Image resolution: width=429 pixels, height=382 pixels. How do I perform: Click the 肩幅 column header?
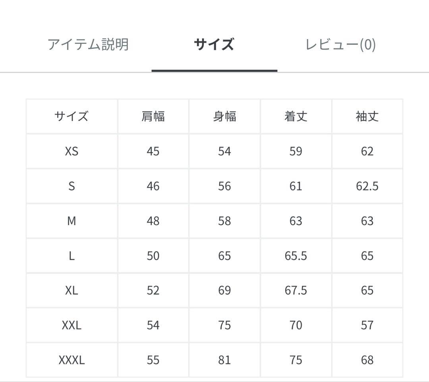click(x=153, y=116)
